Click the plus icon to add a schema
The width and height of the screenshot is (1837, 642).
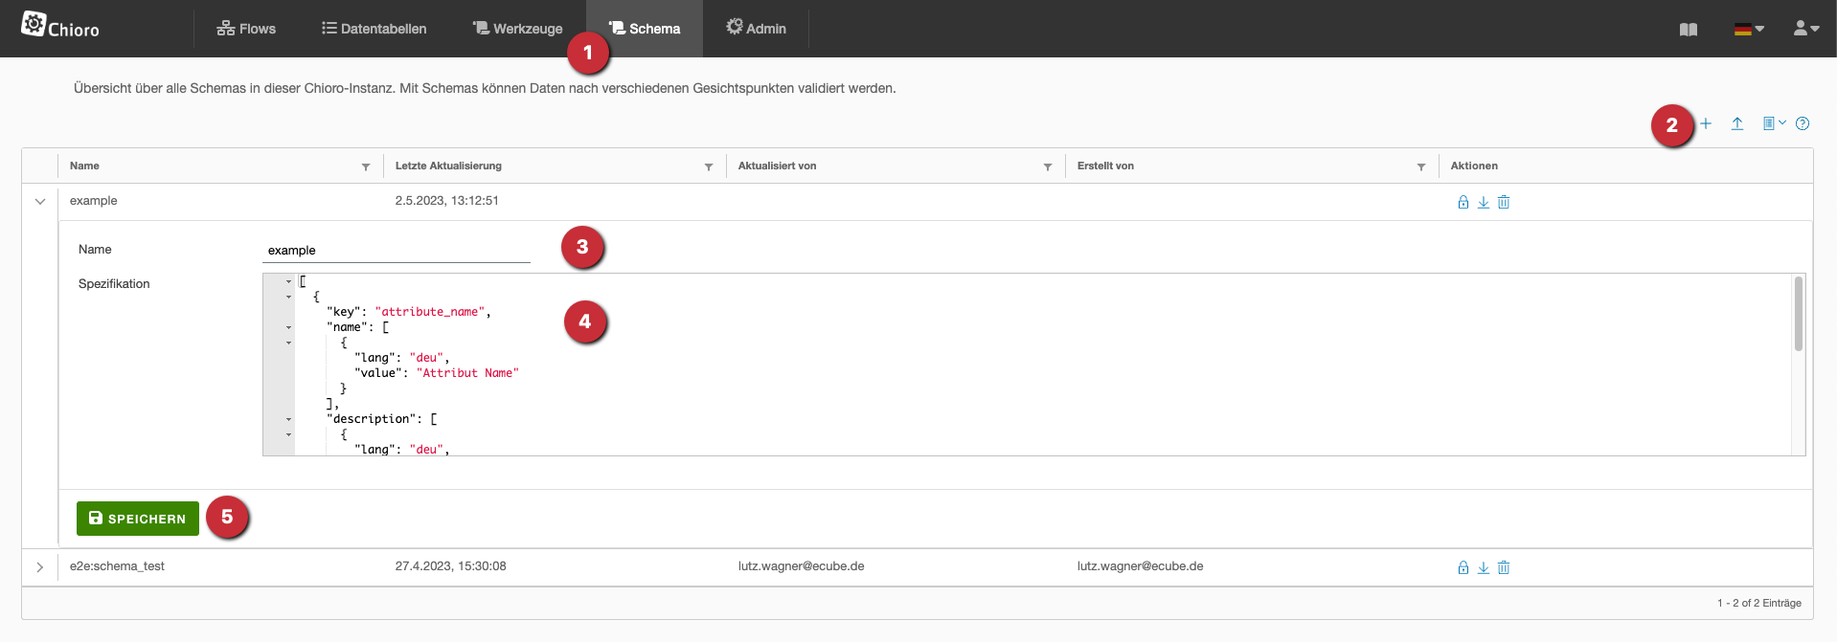(1706, 123)
